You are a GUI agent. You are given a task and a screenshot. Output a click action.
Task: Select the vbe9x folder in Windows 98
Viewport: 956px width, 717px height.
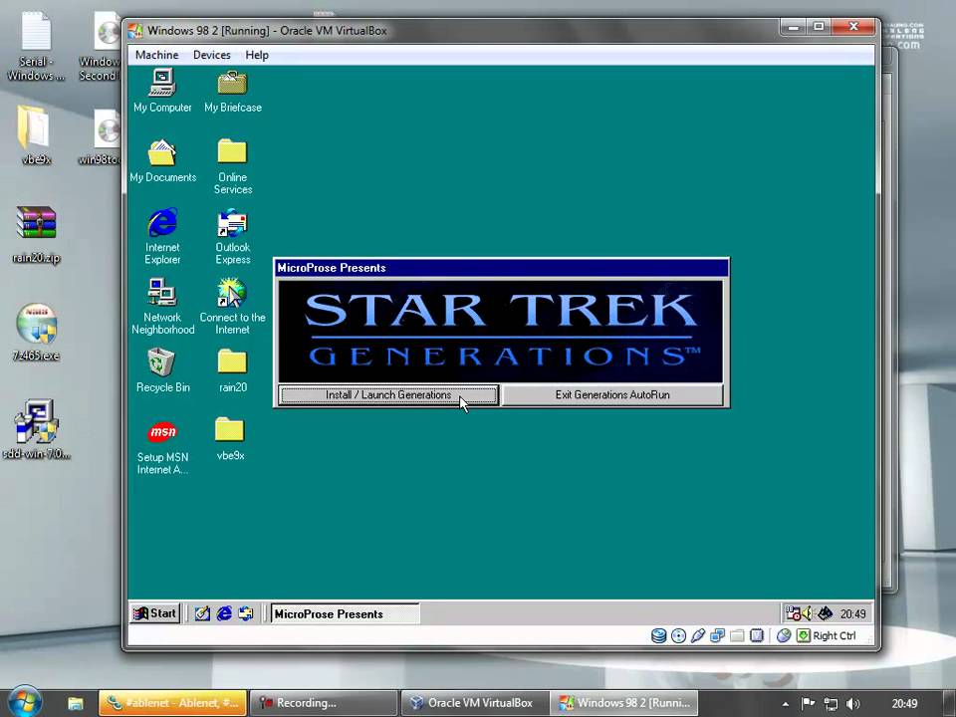tap(230, 439)
